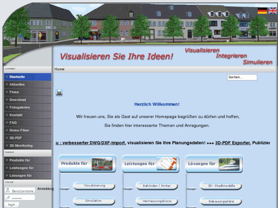
Task: Click the password input field
Action: coord(20,198)
